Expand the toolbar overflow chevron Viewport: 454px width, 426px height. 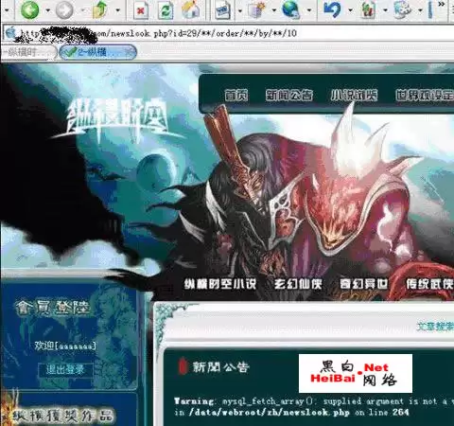(442, 5)
